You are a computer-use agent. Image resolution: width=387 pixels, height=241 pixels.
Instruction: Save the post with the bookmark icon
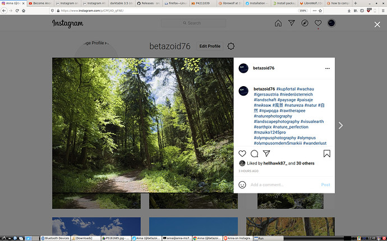pyautogui.click(x=326, y=154)
